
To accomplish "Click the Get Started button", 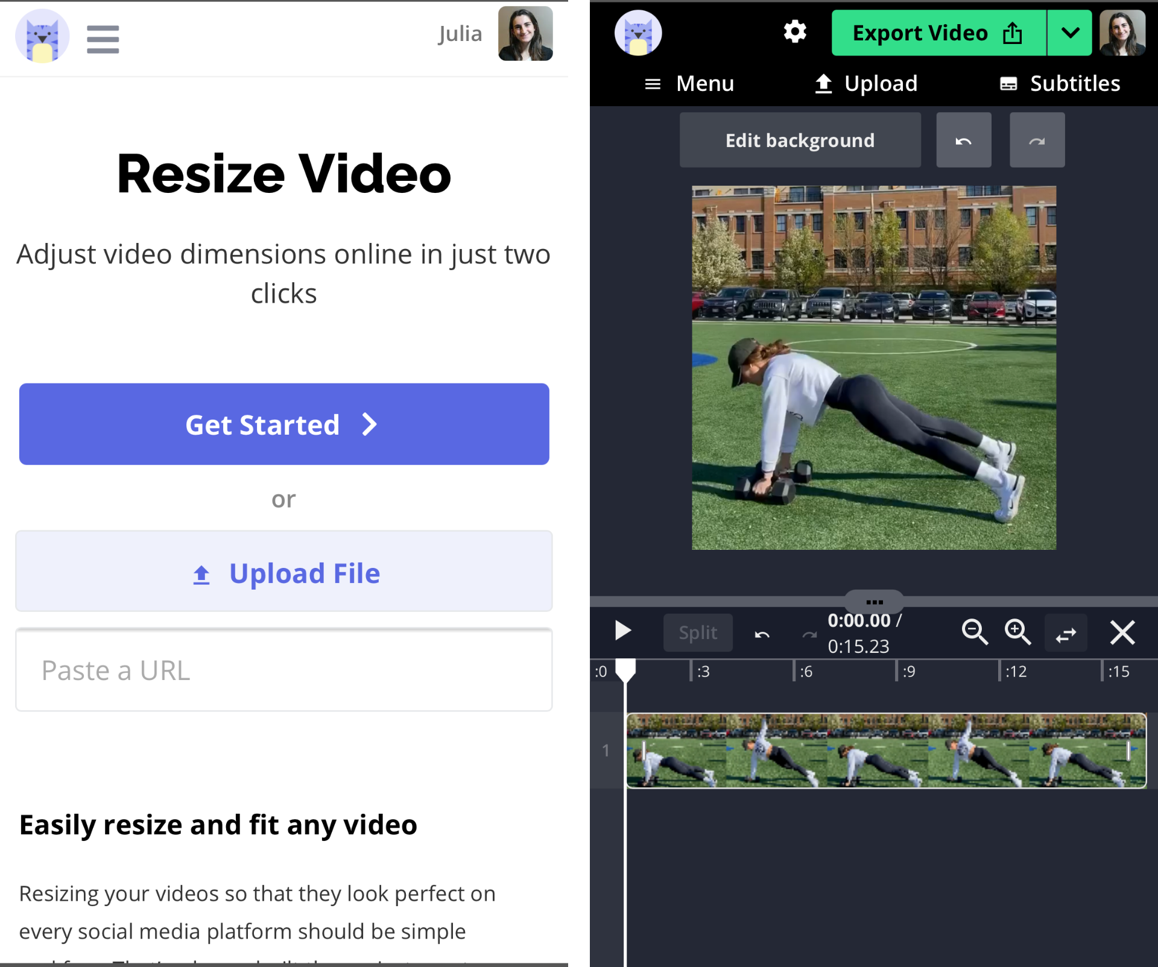I will point(284,424).
